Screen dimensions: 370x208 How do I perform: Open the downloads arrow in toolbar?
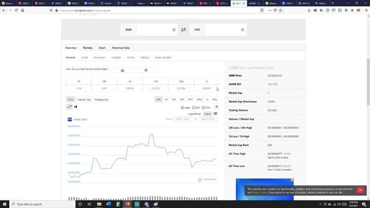coord(309,10)
